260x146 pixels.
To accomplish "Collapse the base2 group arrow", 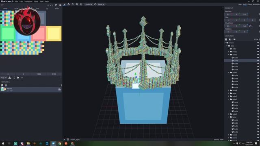I will click(x=229, y=55).
